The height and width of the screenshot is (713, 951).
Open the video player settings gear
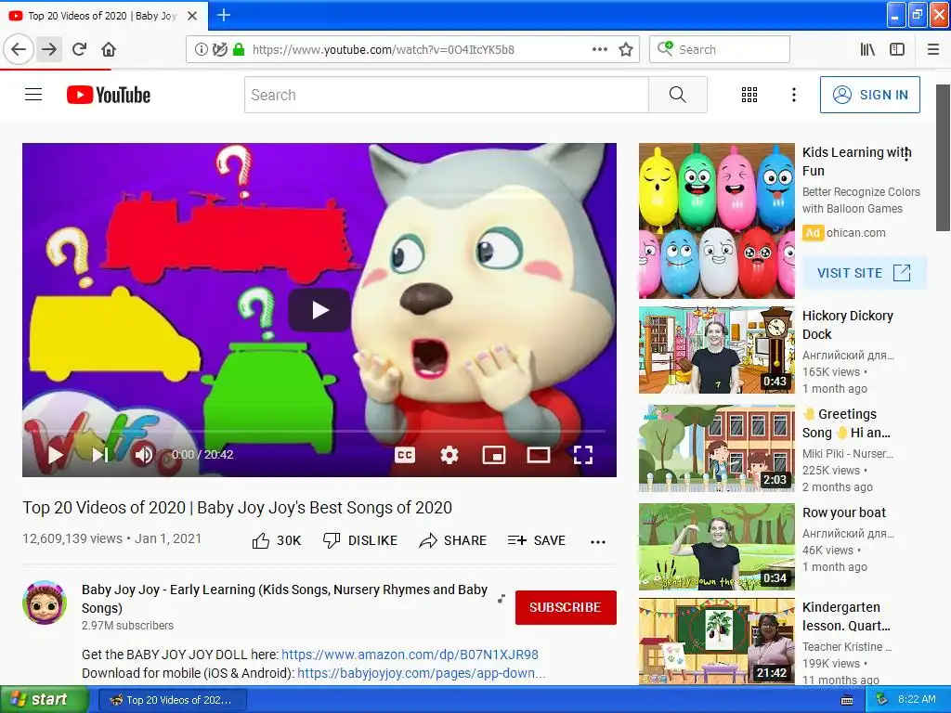tap(449, 455)
